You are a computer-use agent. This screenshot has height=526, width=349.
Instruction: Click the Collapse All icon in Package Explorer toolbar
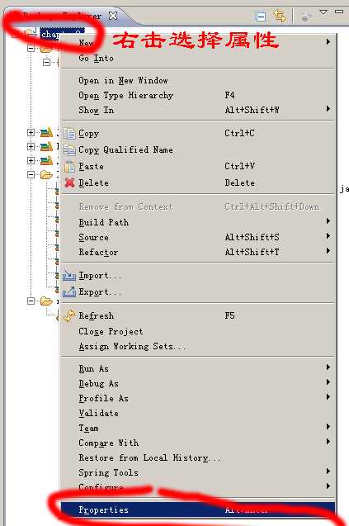click(x=261, y=17)
